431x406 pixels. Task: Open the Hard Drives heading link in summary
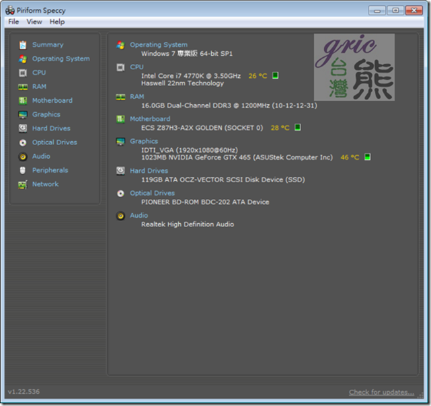(x=149, y=171)
